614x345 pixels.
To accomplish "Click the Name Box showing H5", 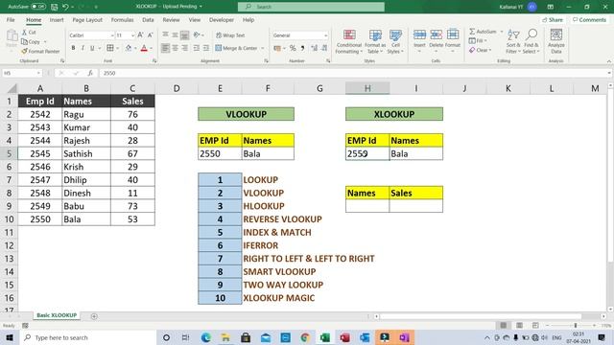I will coord(19,73).
